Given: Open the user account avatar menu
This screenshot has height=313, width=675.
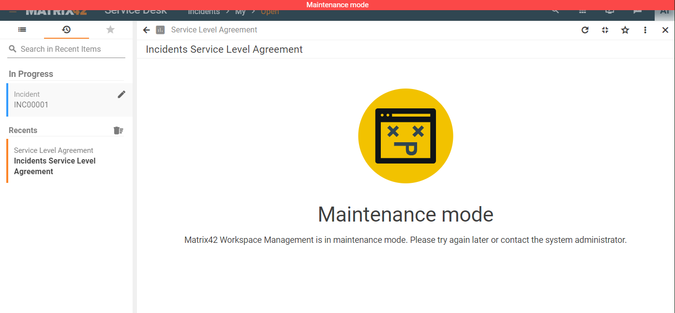Looking at the screenshot, I should click(664, 12).
